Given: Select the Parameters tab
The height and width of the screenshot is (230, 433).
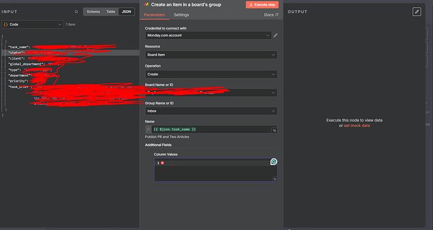Looking at the screenshot, I should coord(154,15).
